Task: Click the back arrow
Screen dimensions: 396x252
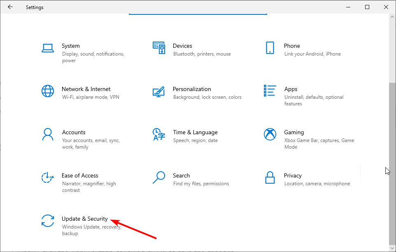Action: click(10, 7)
